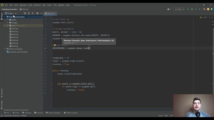This screenshot has width=214, height=120.
Task: Open the View menu
Action: point(16,5)
